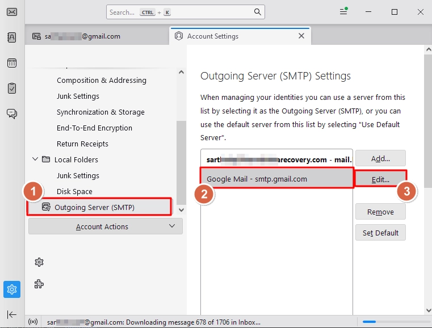Close the Account Settings tab
This screenshot has width=432, height=328.
(301, 36)
